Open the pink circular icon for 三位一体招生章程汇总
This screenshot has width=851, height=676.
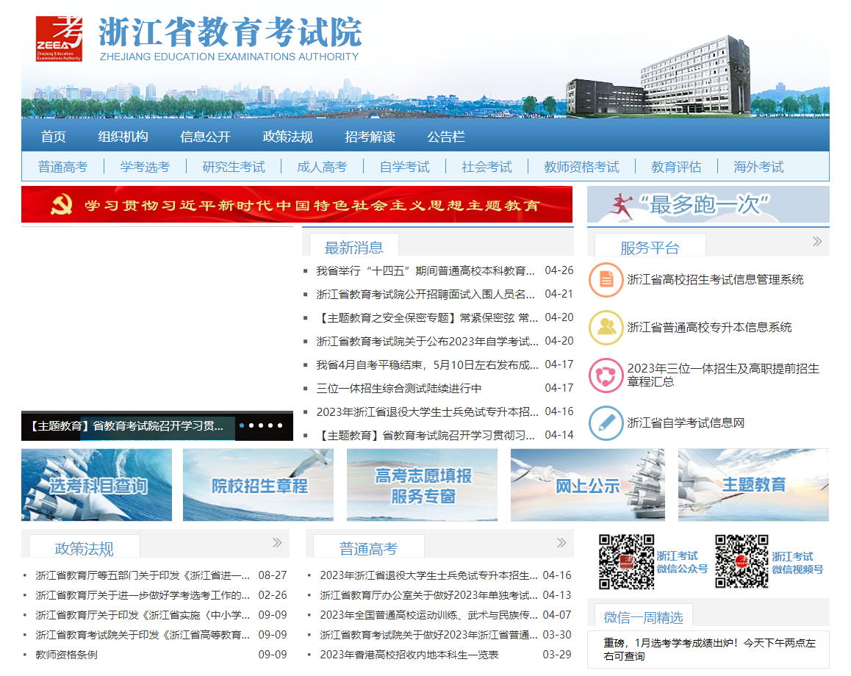pos(606,375)
